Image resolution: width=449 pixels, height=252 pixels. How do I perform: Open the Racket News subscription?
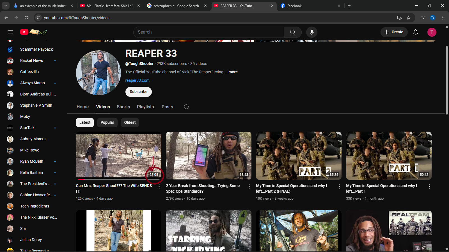(x=31, y=61)
